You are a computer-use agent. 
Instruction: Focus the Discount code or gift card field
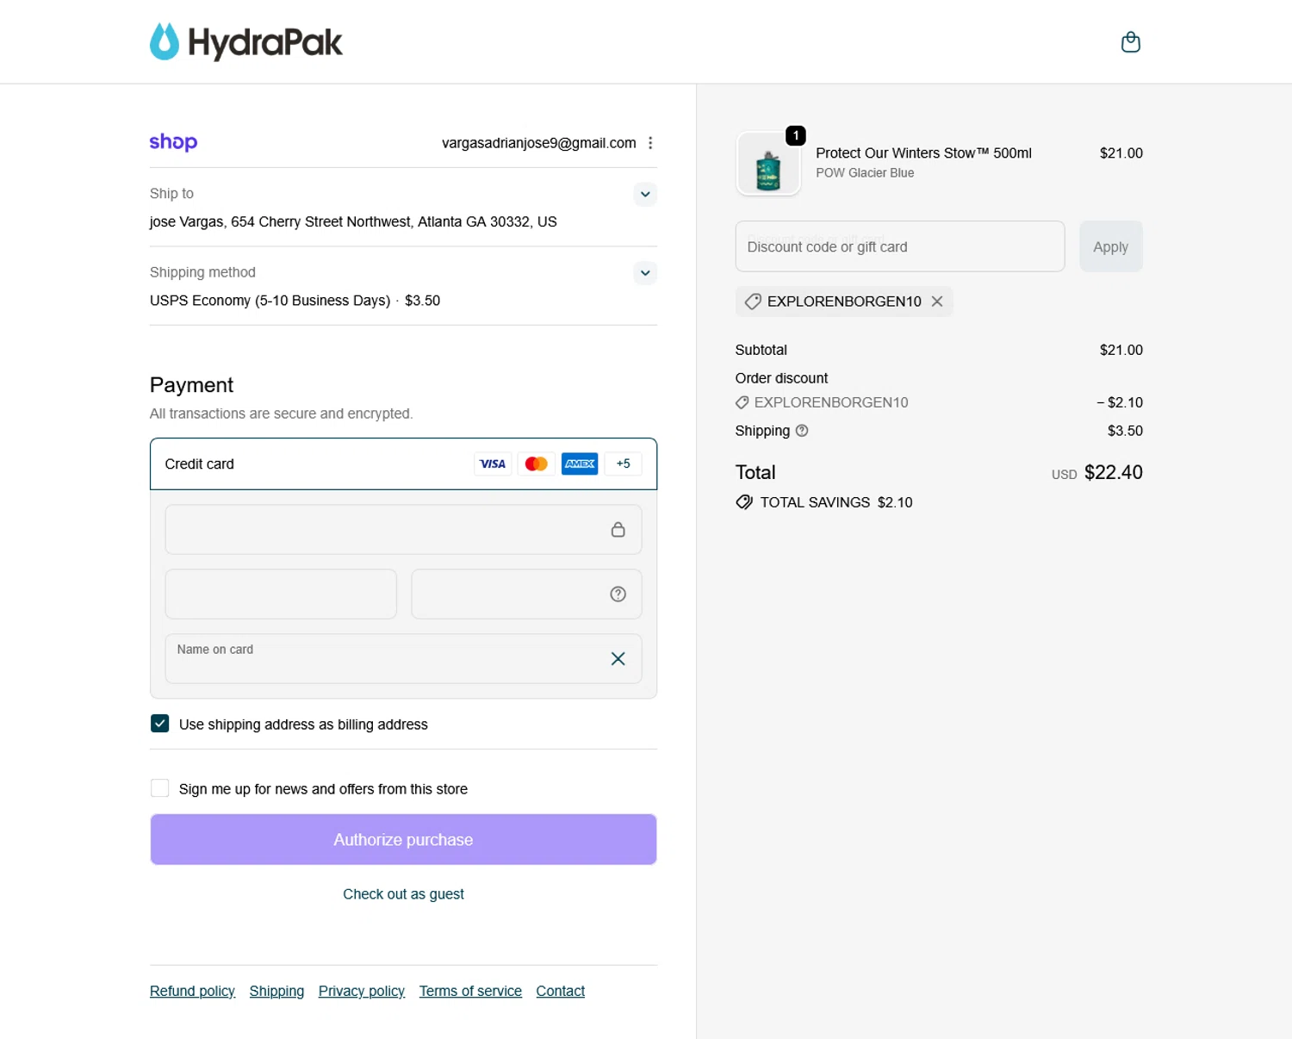point(900,246)
